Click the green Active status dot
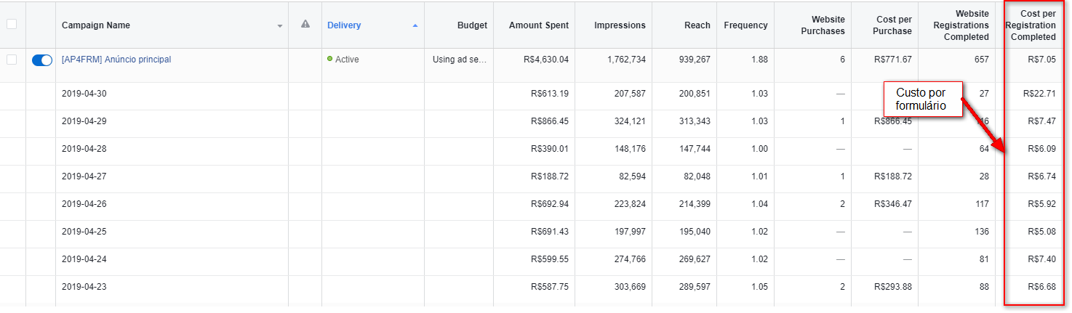Image resolution: width=1072 pixels, height=313 pixels. (330, 59)
